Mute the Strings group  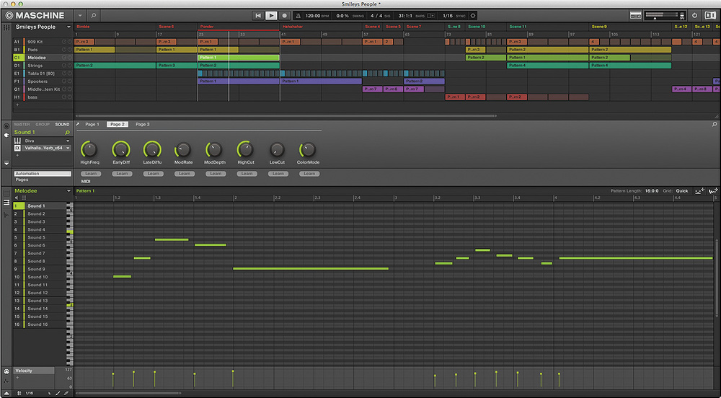[64, 66]
